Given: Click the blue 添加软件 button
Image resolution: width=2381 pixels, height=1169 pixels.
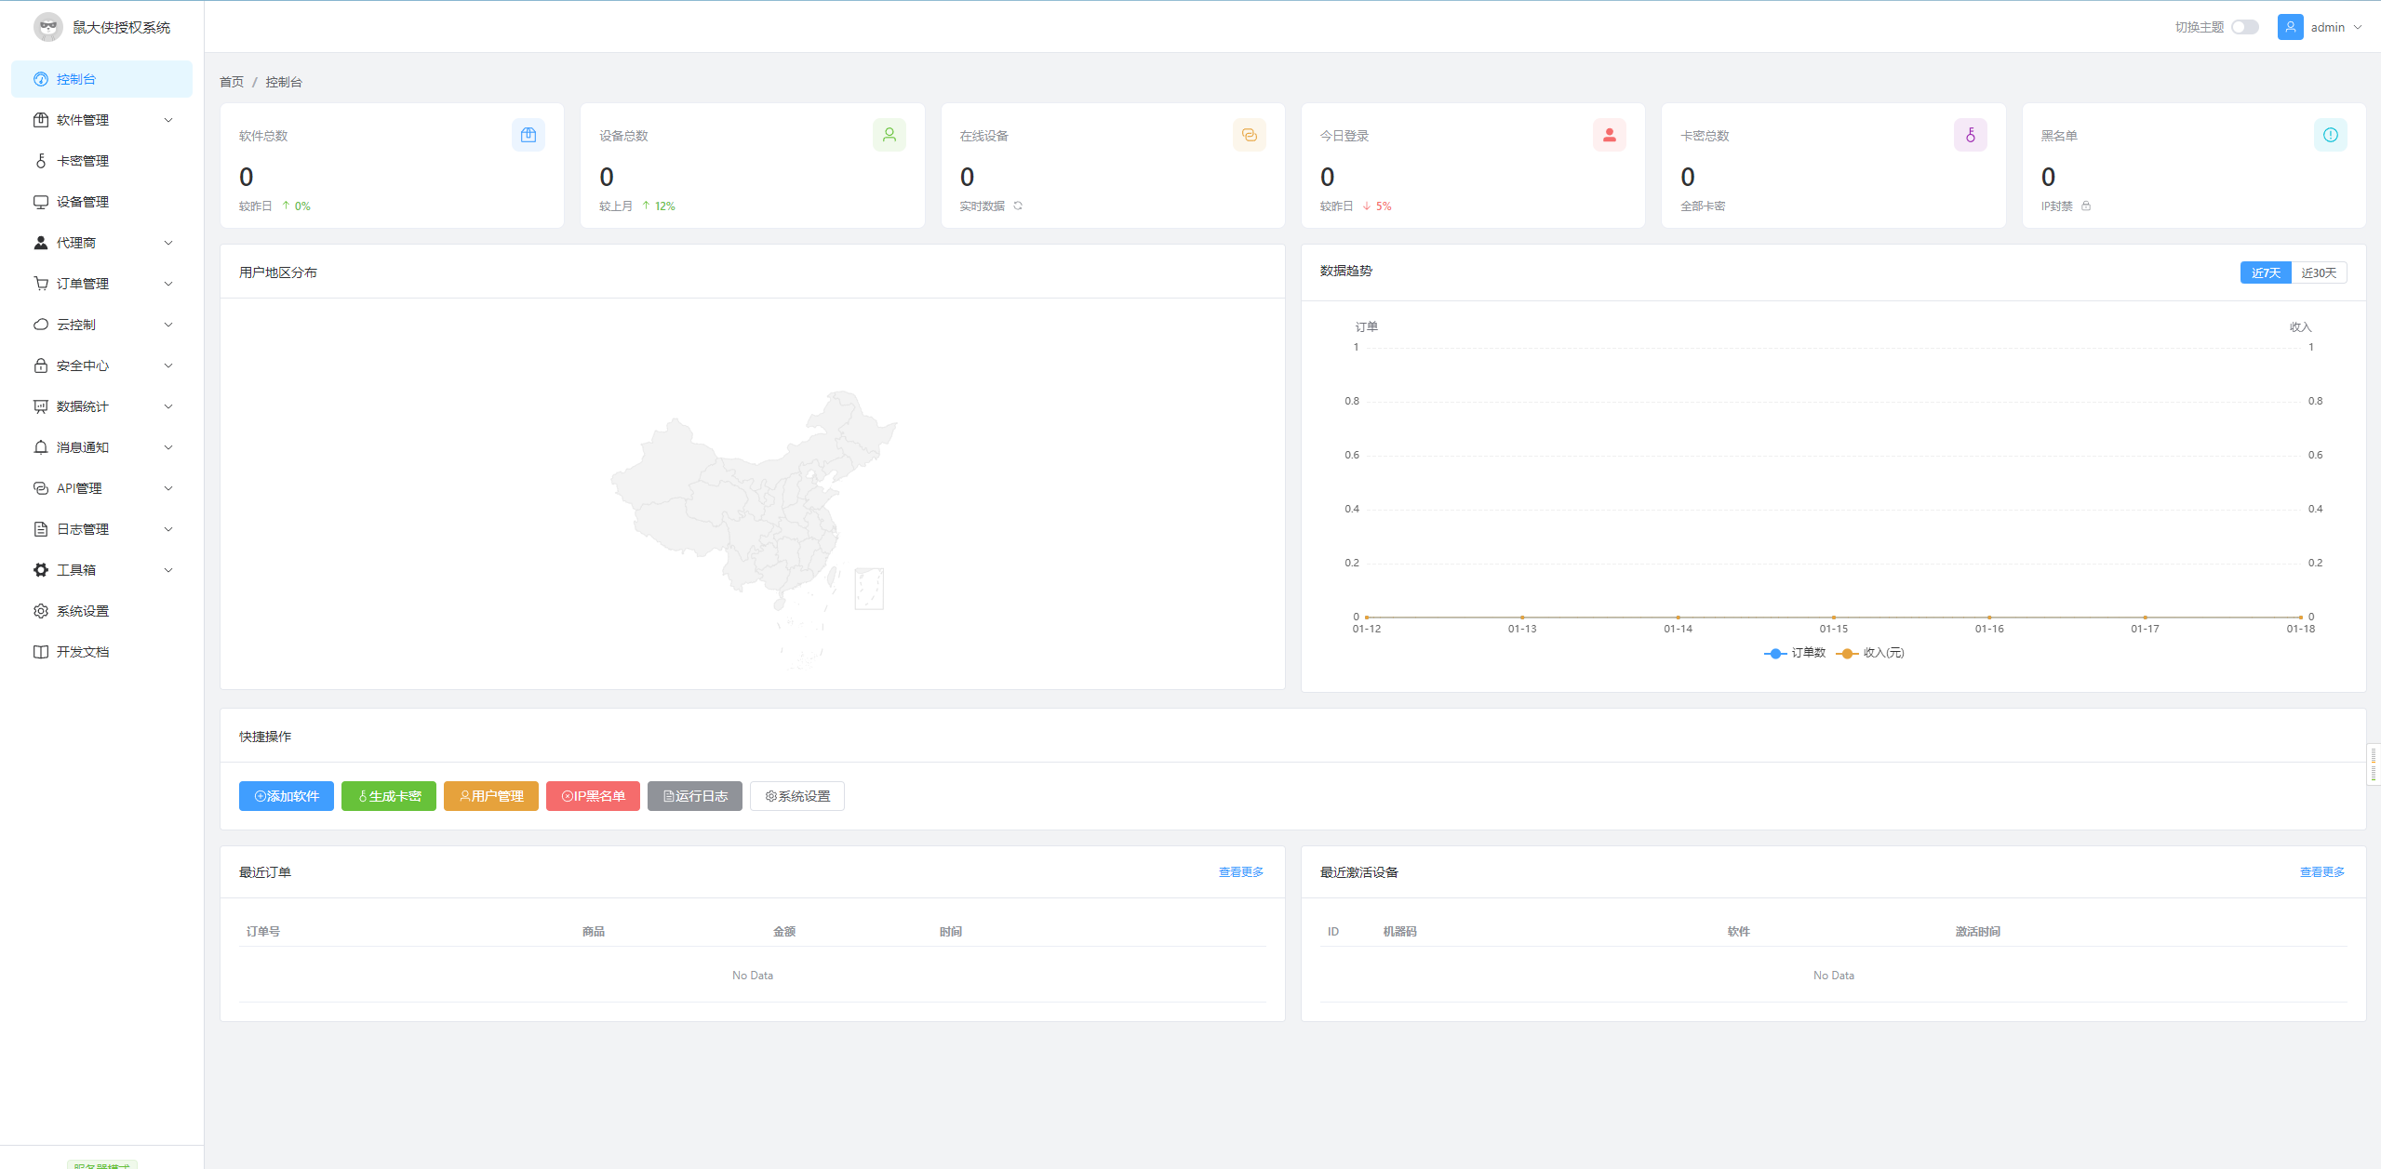Looking at the screenshot, I should (286, 796).
